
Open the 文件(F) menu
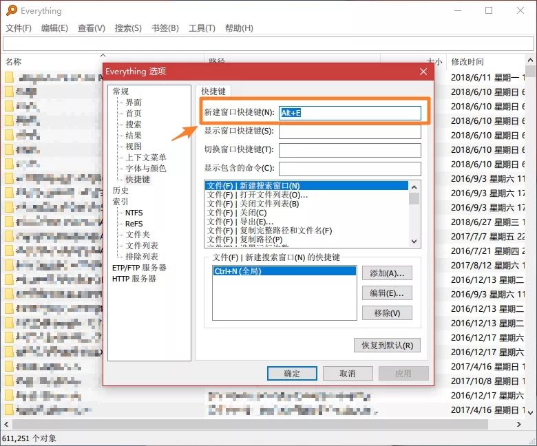click(x=19, y=28)
